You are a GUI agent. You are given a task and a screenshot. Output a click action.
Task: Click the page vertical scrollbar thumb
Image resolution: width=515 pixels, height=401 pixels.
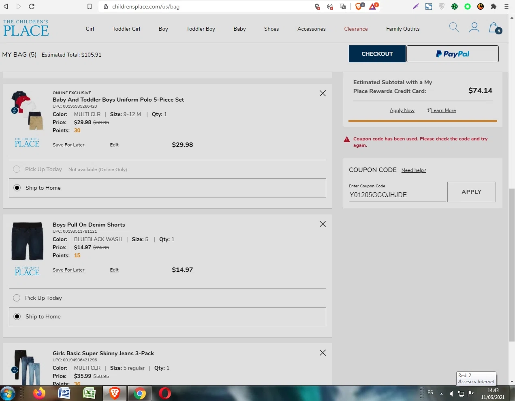click(x=512, y=265)
